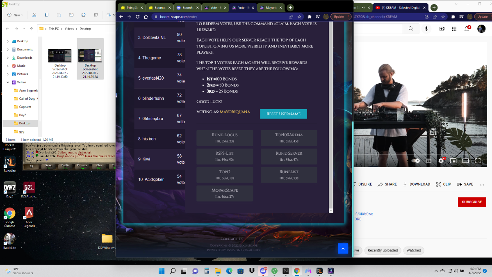Vote on Rune-Locus toplist
Image resolution: width=492 pixels, height=277 pixels.
coord(225,138)
